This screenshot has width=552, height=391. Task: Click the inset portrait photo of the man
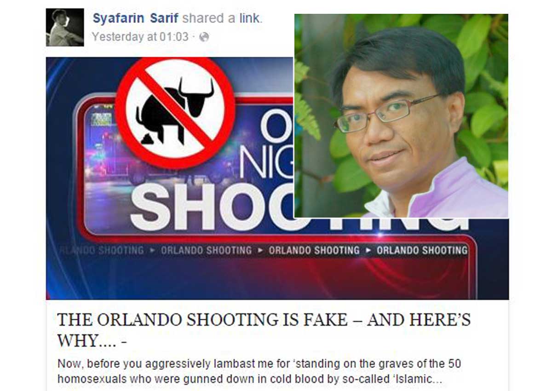401,115
